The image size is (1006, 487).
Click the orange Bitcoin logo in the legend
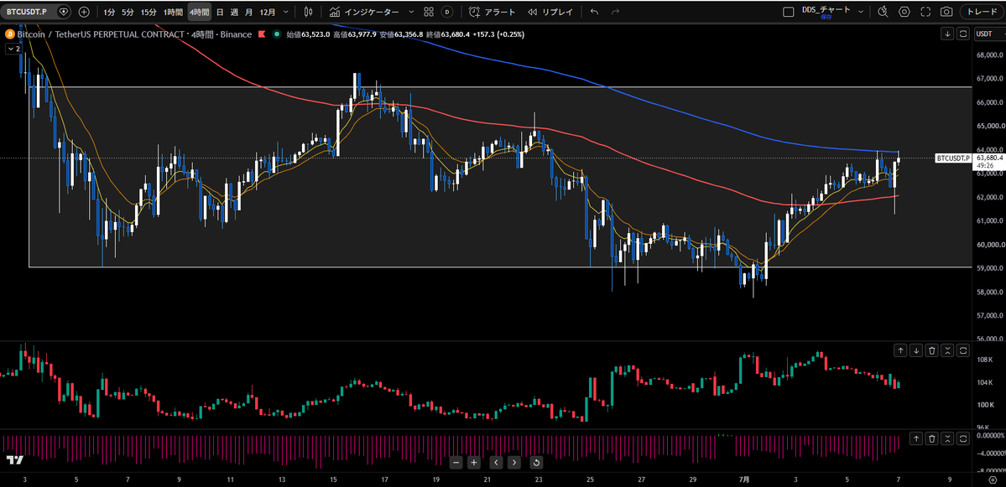pyautogui.click(x=9, y=34)
